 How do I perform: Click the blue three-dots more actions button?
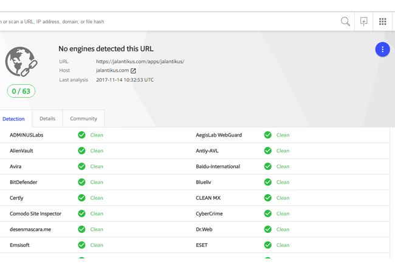click(x=382, y=50)
